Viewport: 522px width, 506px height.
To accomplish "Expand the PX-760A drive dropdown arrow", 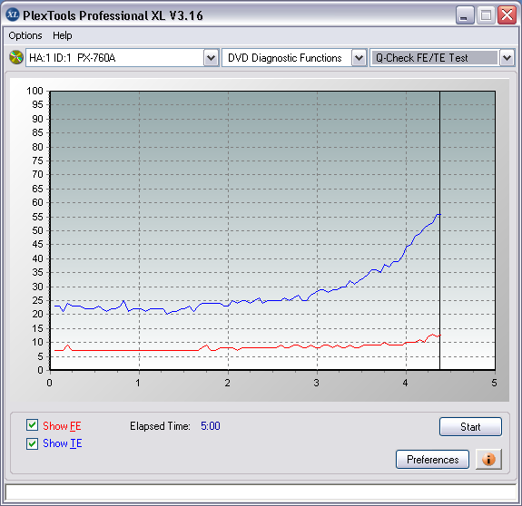I will pyautogui.click(x=211, y=58).
